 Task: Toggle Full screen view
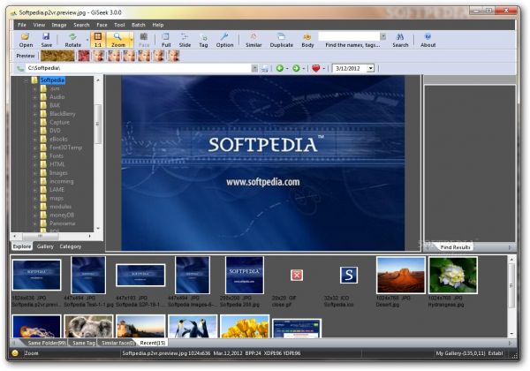click(x=166, y=39)
